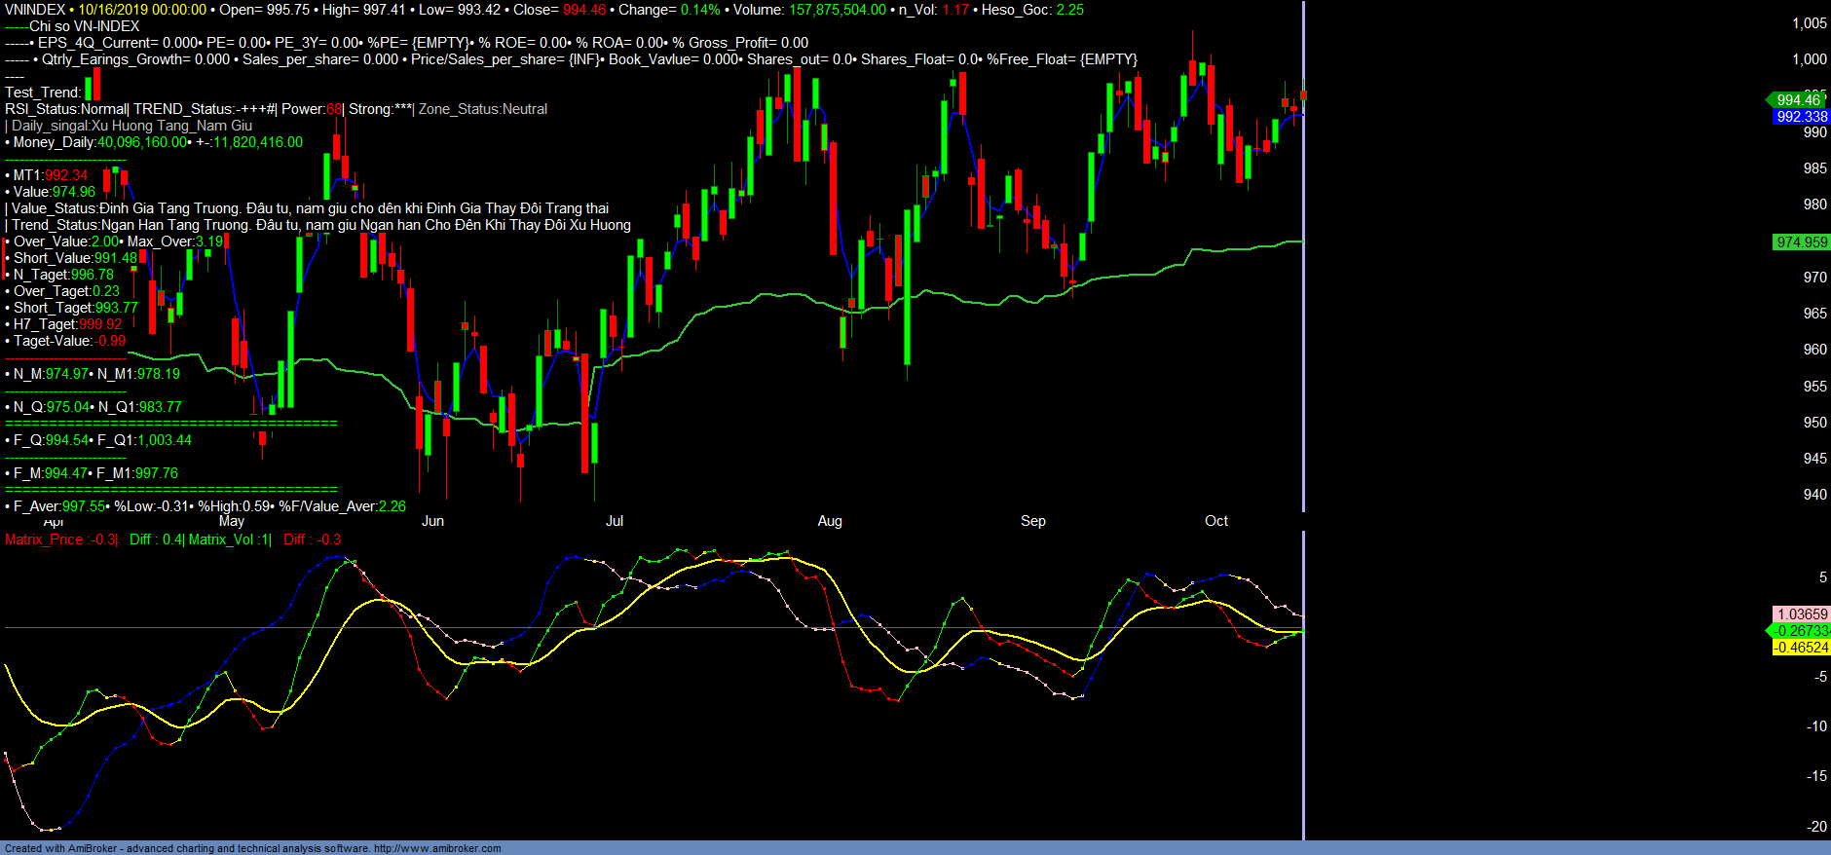Click the Oct month label
1831x855 pixels.
pyautogui.click(x=1216, y=521)
